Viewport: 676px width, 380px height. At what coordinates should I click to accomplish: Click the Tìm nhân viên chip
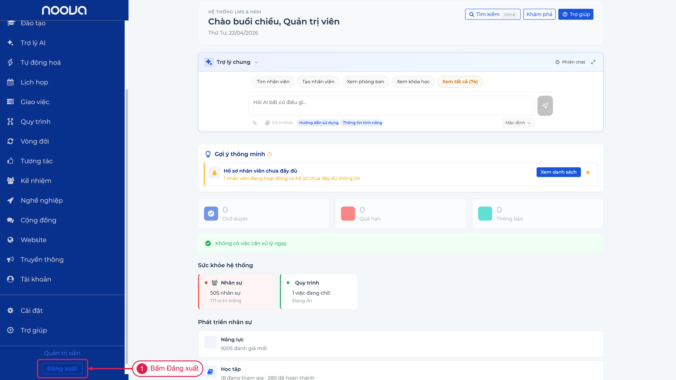[x=273, y=82]
